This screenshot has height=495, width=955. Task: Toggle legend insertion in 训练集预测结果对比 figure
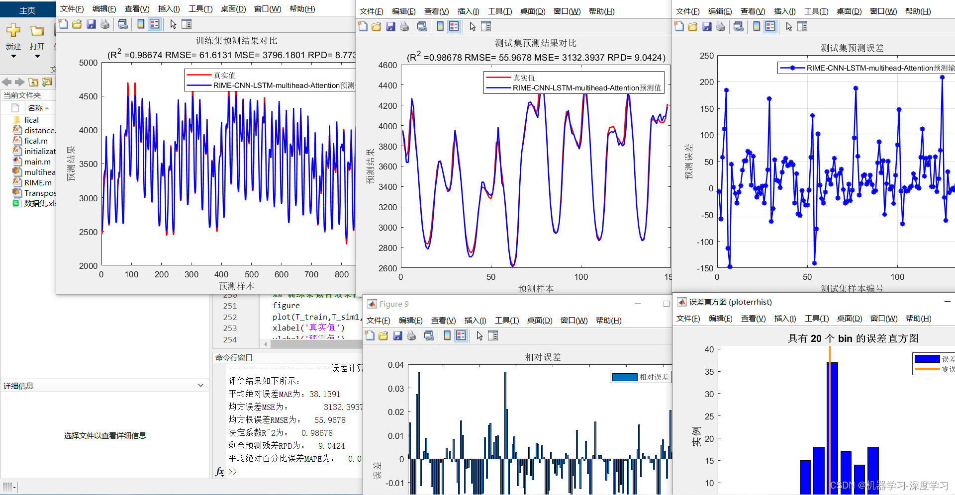click(x=155, y=24)
